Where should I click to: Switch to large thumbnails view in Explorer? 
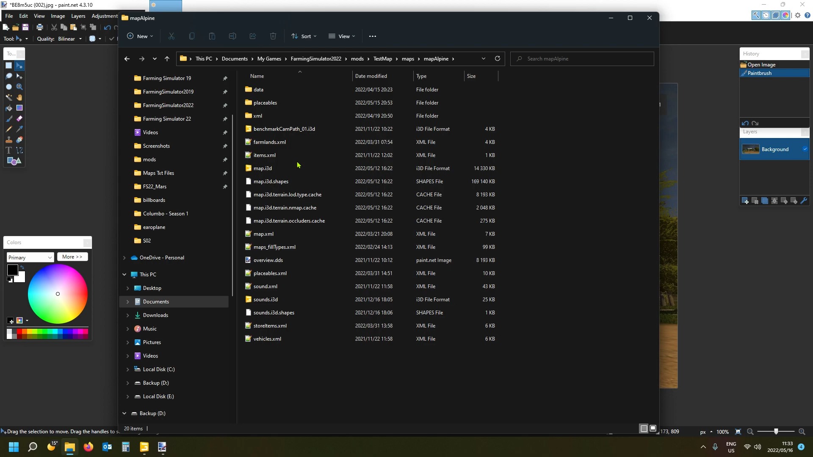click(653, 429)
